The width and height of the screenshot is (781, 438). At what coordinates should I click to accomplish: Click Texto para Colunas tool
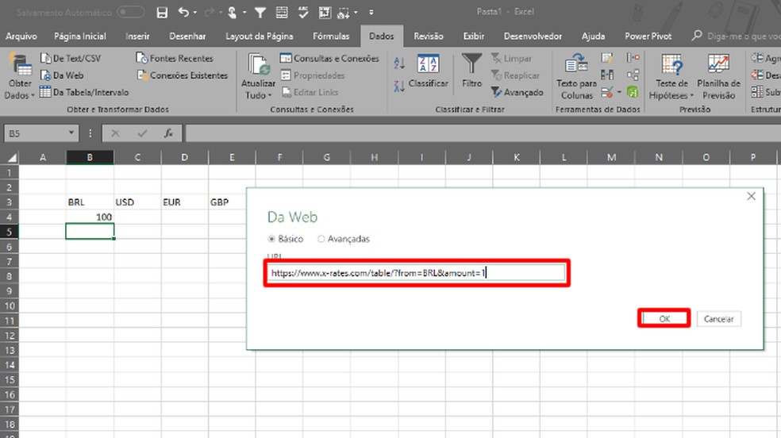pos(576,76)
